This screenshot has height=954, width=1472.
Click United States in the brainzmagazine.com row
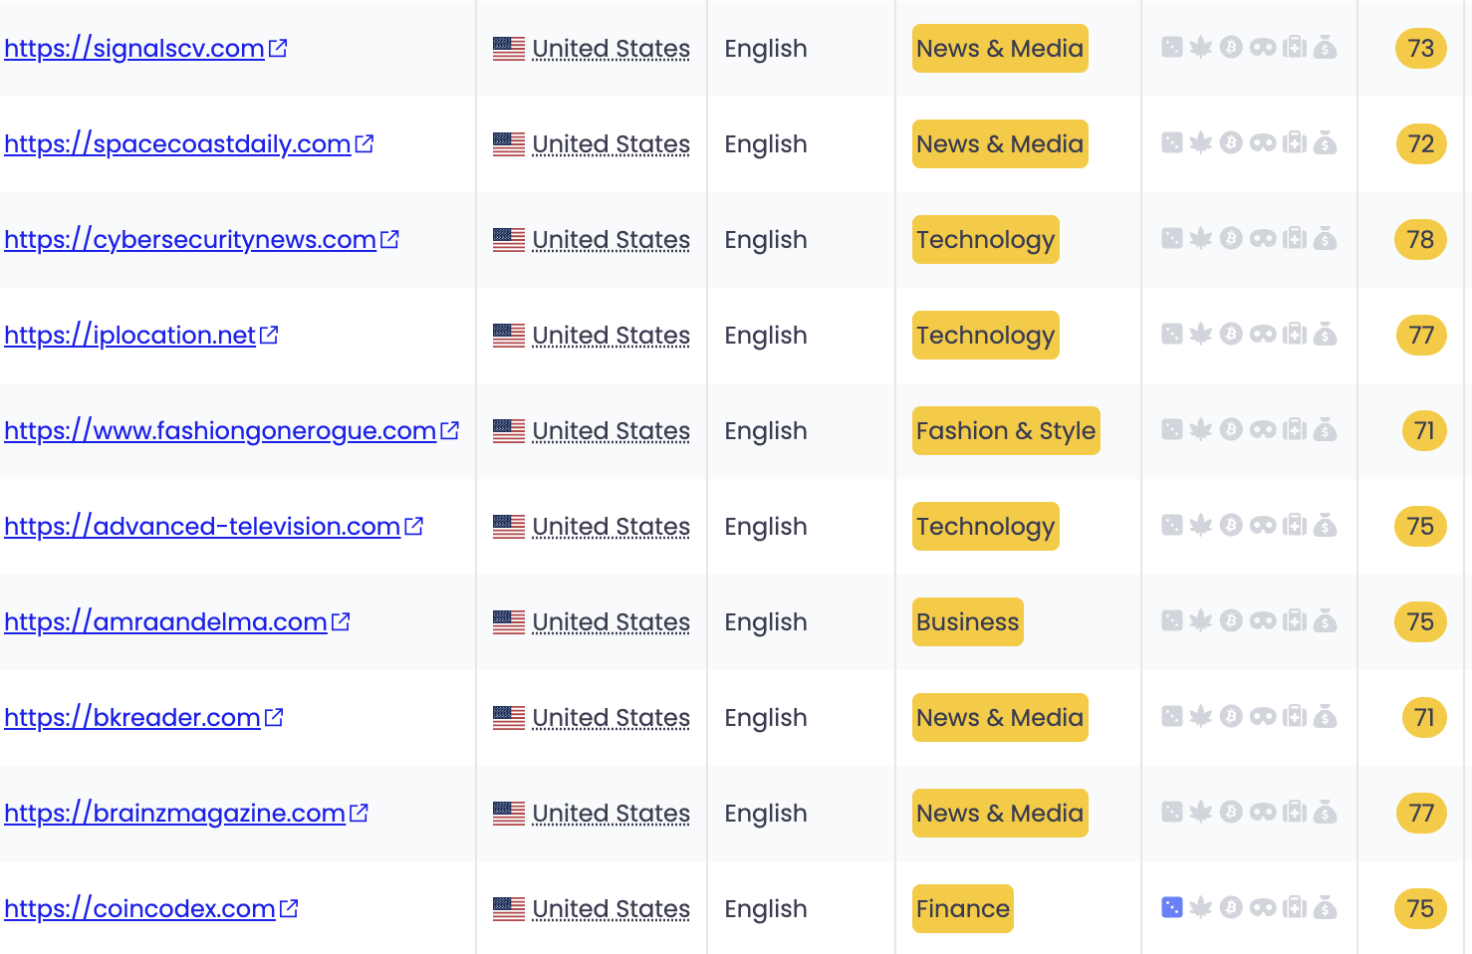611,814
